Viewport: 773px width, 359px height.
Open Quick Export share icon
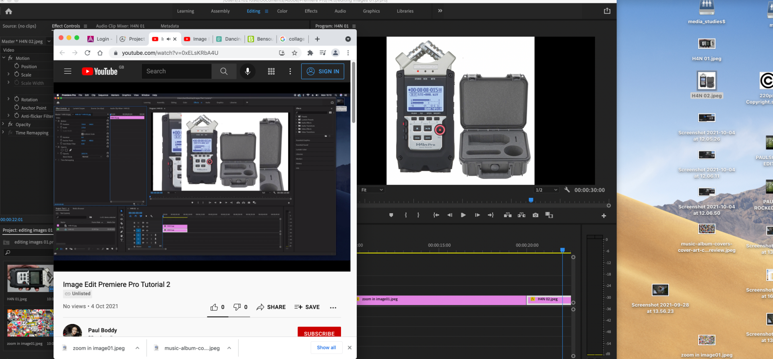coord(607,11)
